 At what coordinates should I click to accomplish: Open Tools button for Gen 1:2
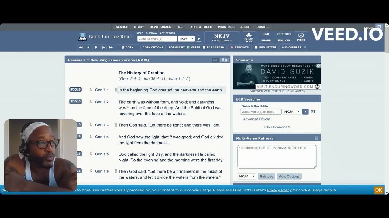(75, 101)
